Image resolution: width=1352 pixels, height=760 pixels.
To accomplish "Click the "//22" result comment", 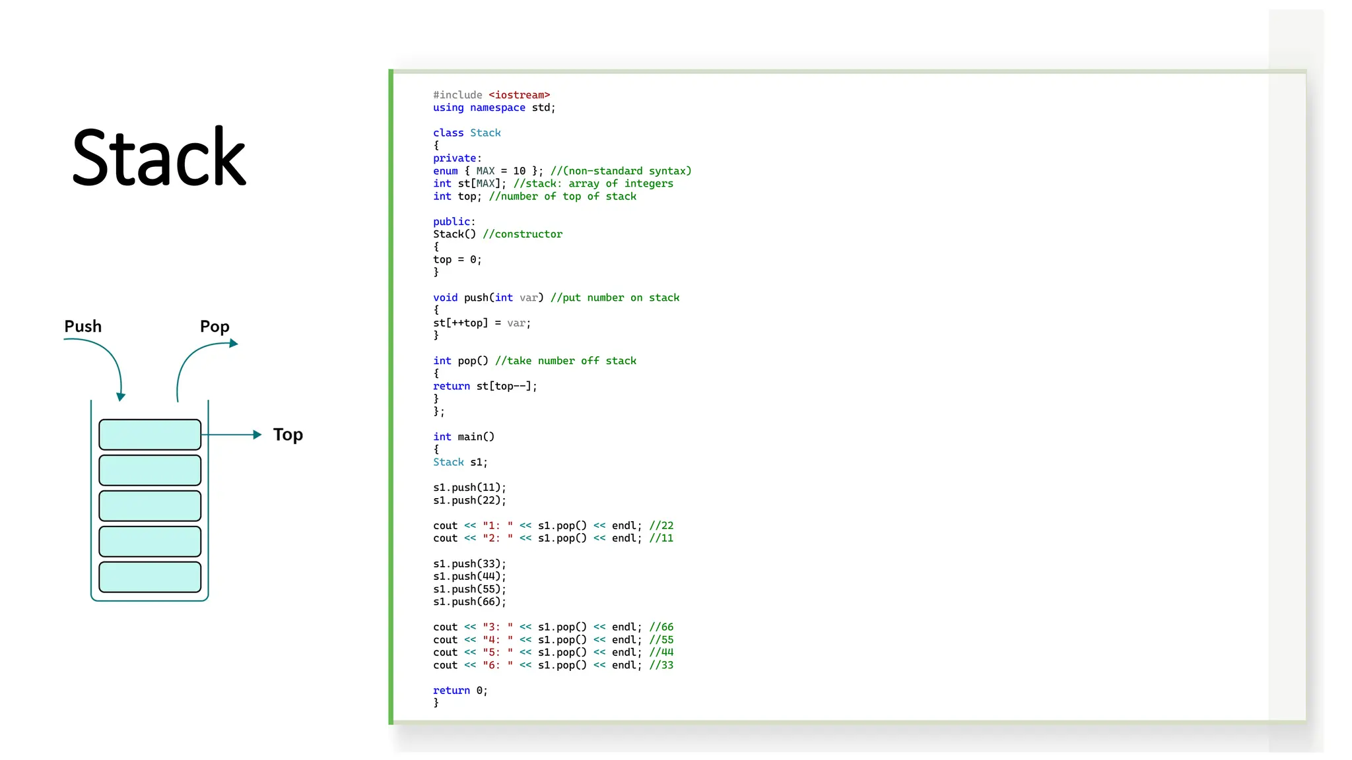I will tap(661, 526).
